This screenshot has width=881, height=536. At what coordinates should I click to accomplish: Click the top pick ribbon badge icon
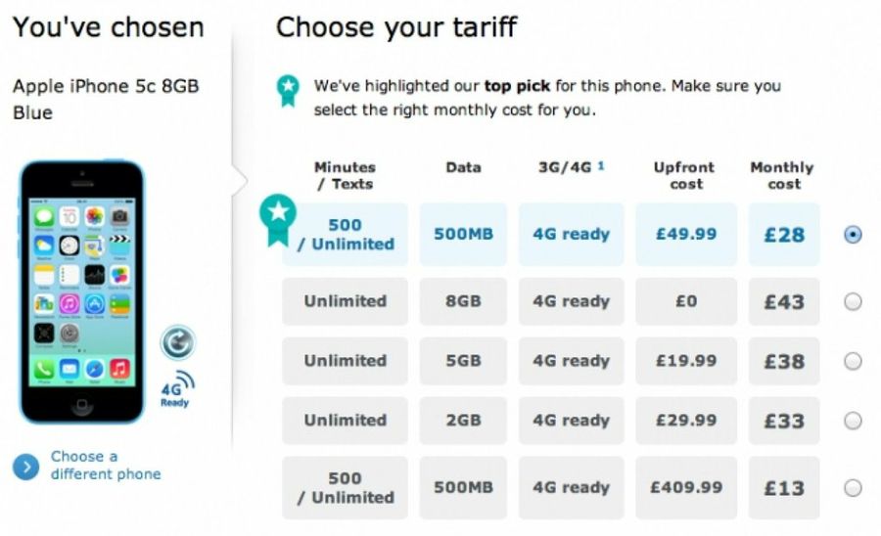click(288, 90)
